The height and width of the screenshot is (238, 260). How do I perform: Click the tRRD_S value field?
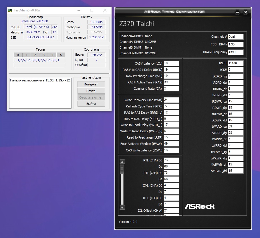tap(171, 119)
